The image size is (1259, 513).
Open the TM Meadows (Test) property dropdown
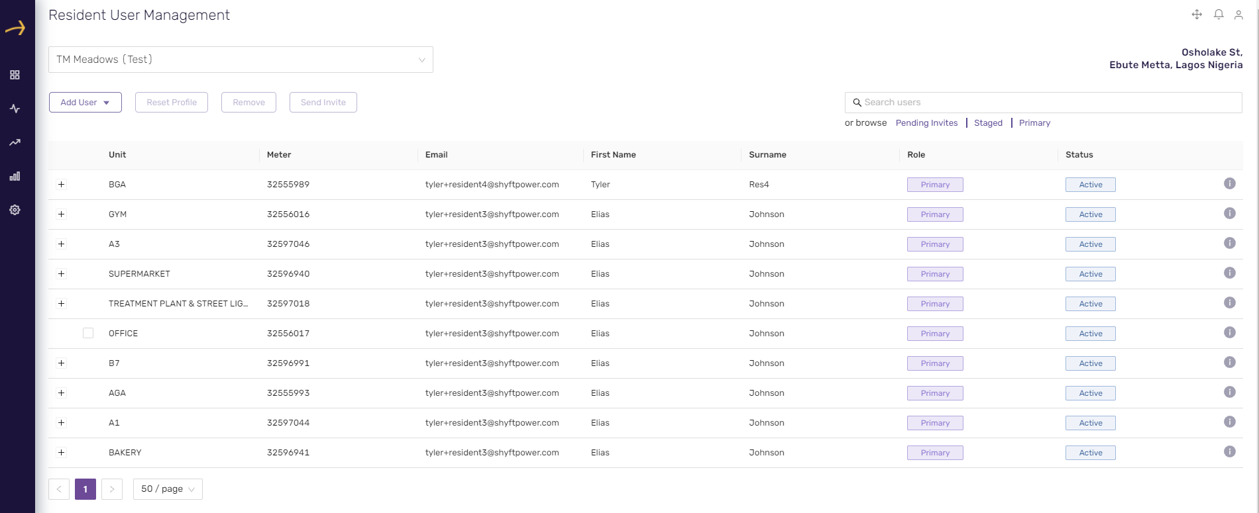point(241,60)
